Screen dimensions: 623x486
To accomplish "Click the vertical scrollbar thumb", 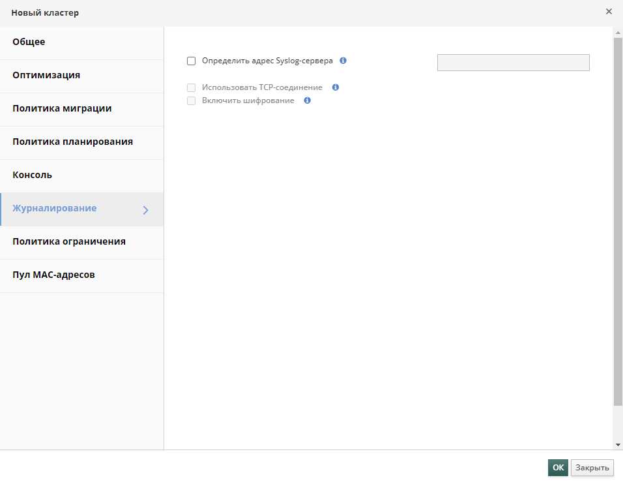I will tap(618, 222).
